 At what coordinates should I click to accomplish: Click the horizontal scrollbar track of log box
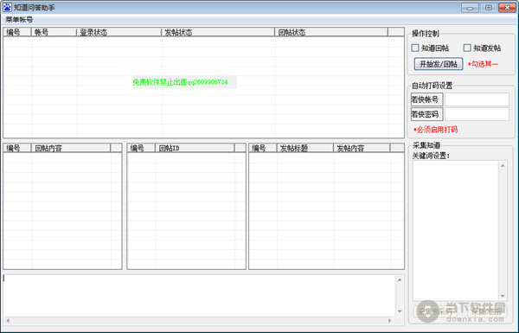click(x=199, y=320)
